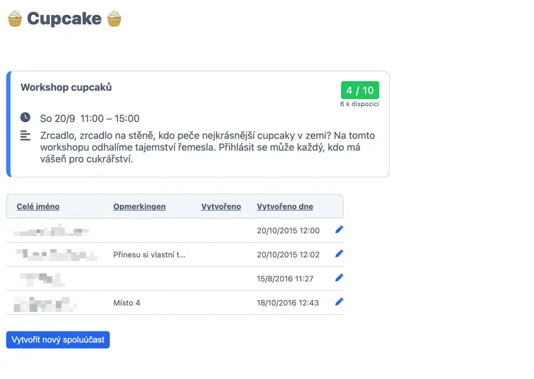
Task: Click the "6 k dispozici" availability text
Action: pyautogui.click(x=360, y=104)
